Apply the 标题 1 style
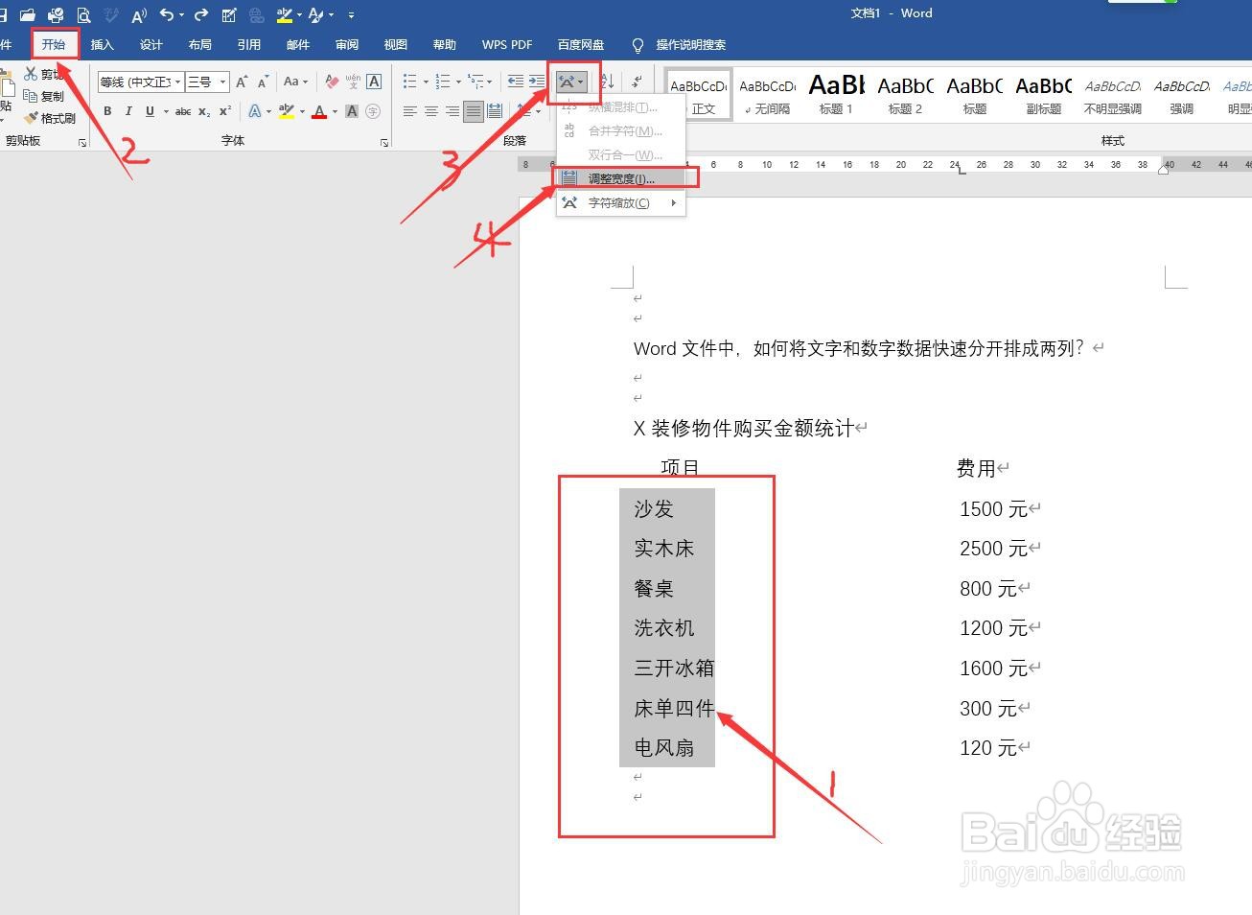 pyautogui.click(x=835, y=93)
